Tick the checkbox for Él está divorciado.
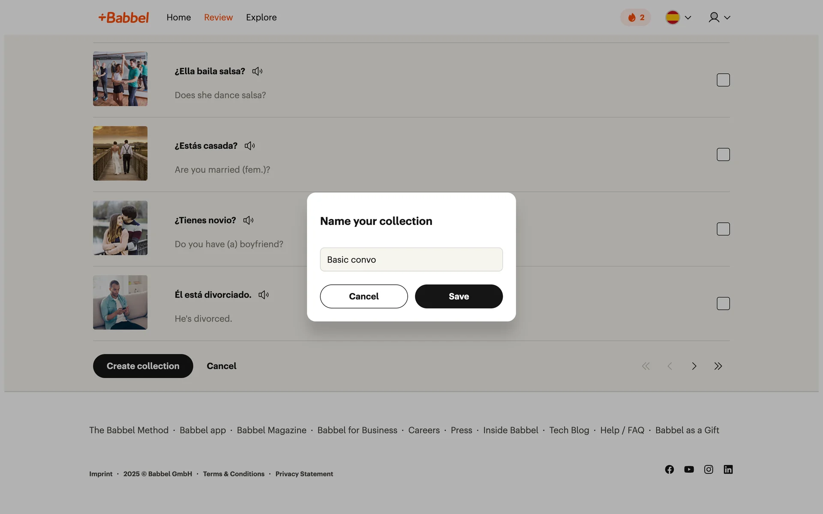Image resolution: width=823 pixels, height=514 pixels. (x=723, y=304)
